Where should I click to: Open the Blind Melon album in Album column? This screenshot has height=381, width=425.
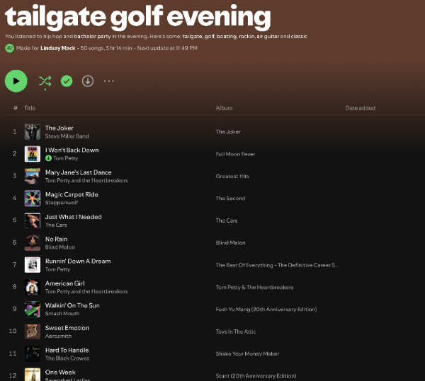point(230,243)
